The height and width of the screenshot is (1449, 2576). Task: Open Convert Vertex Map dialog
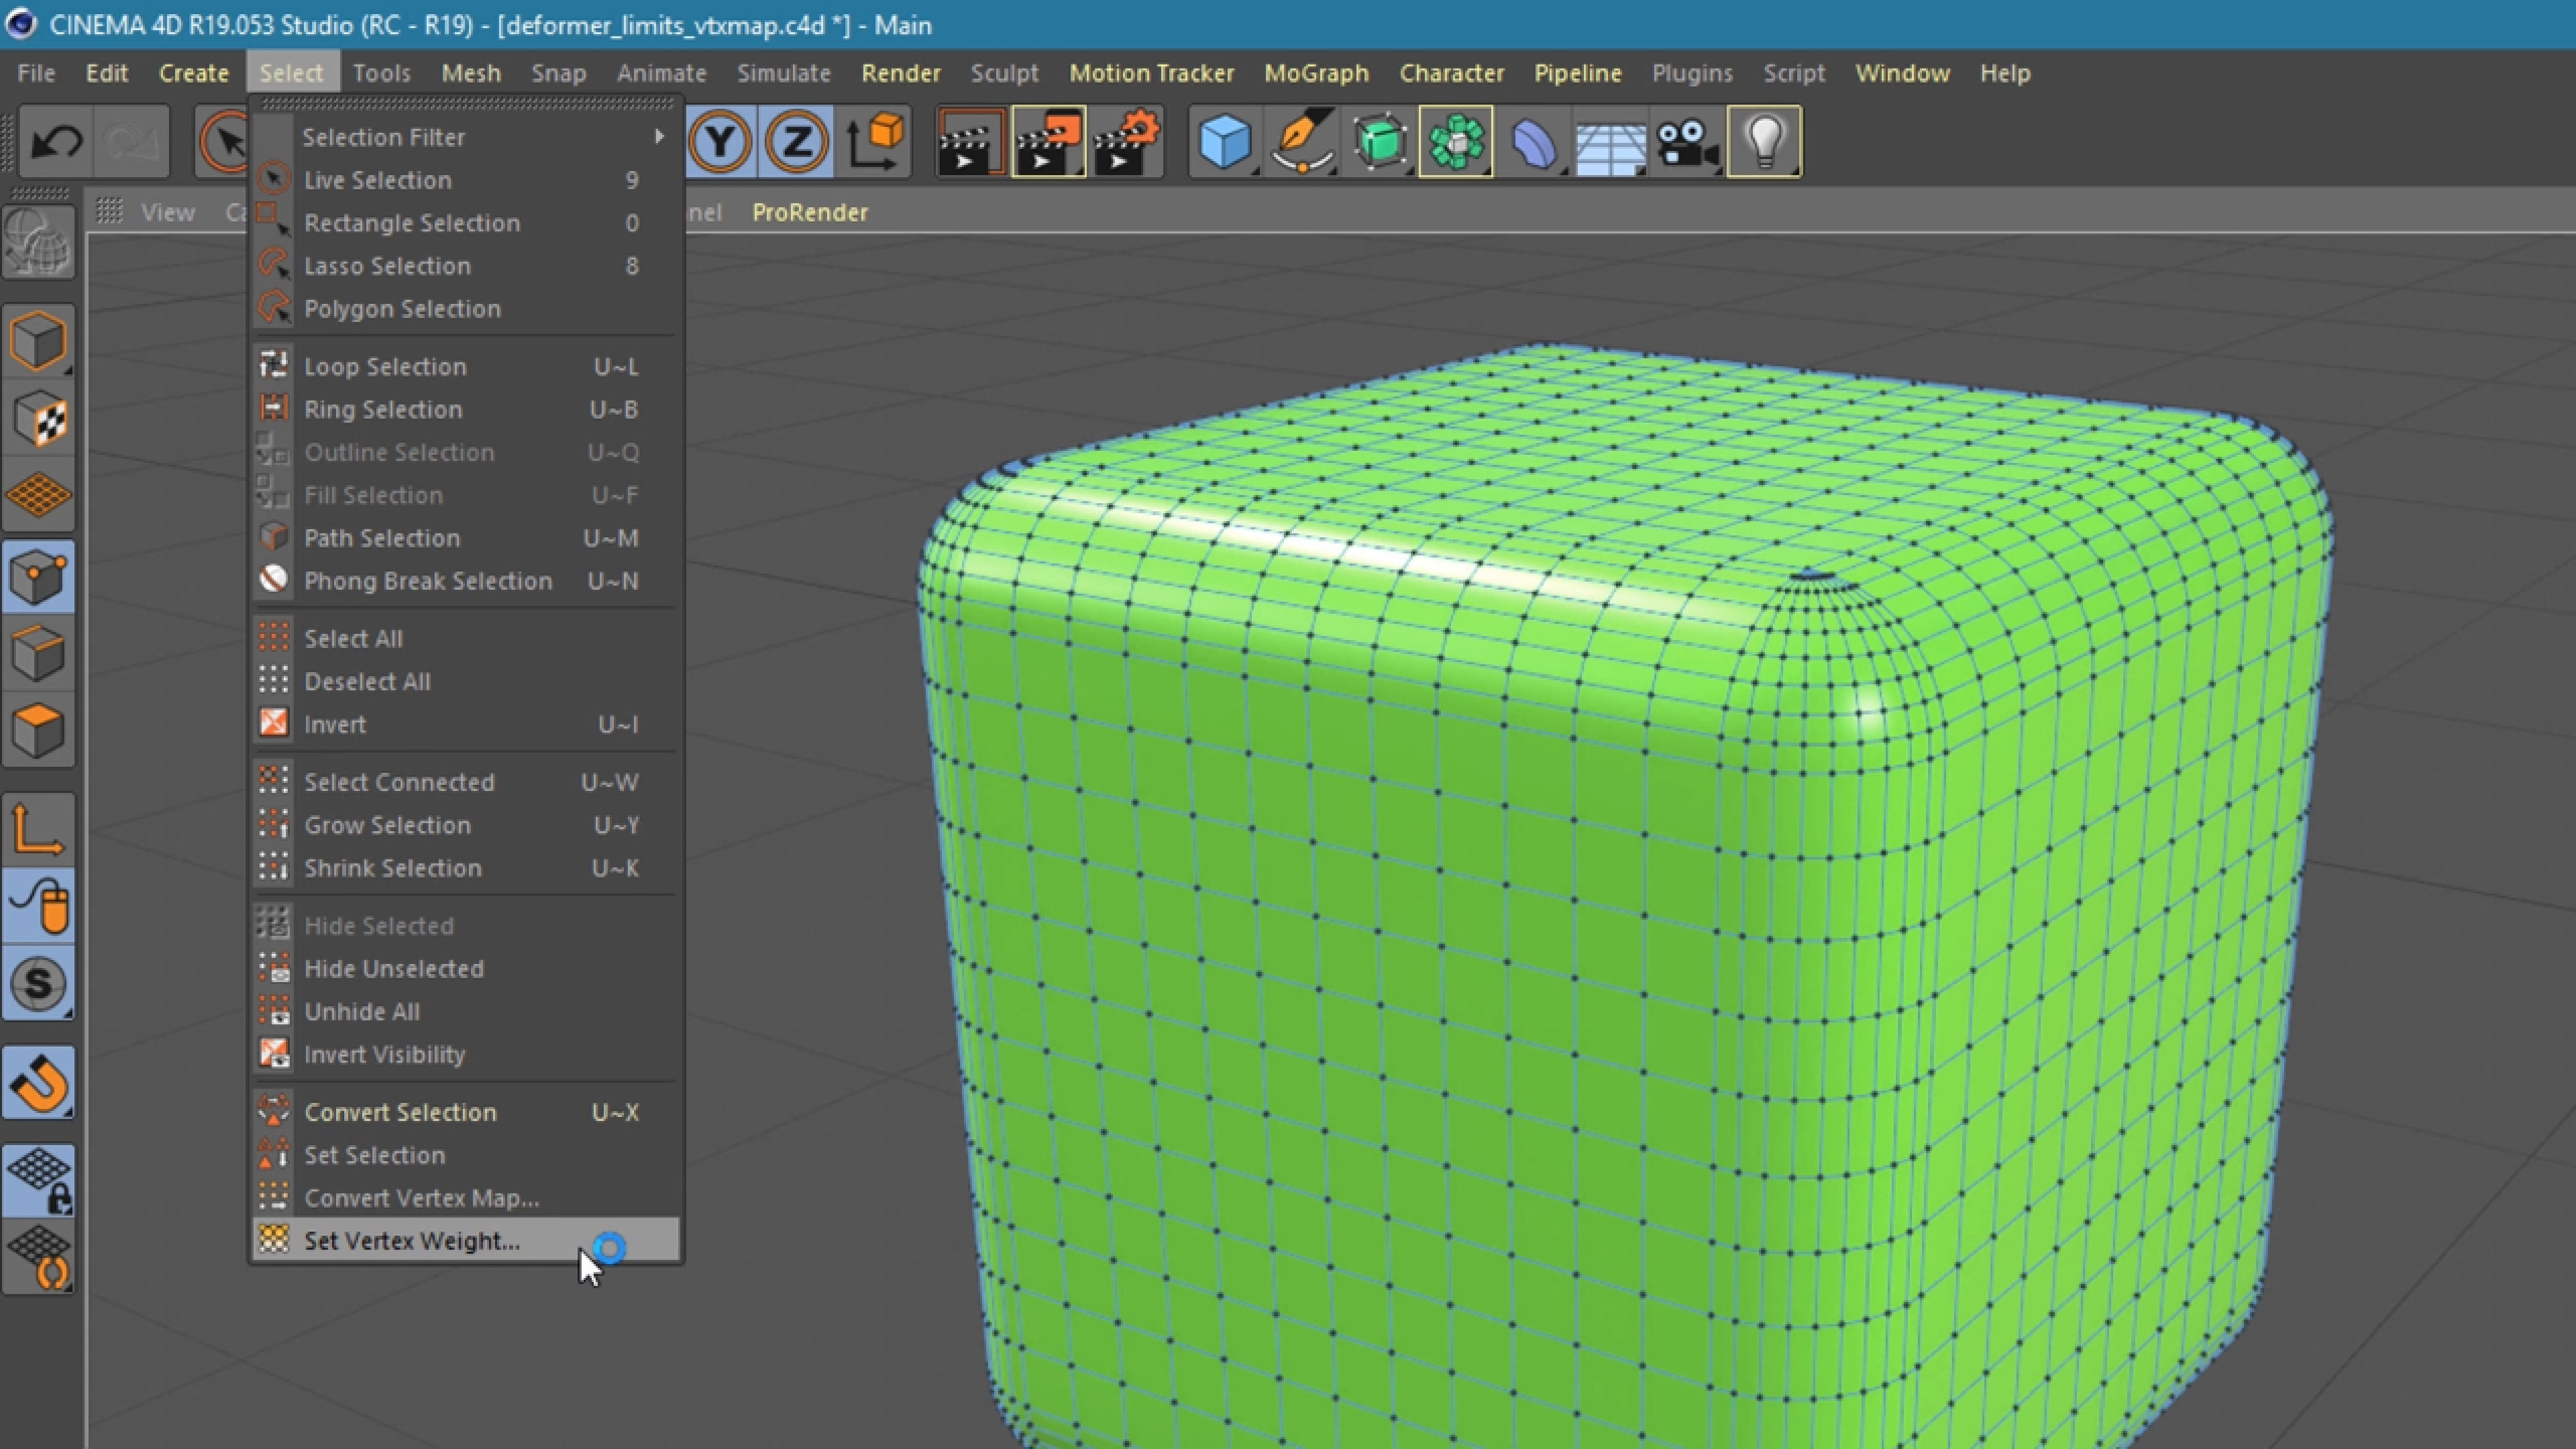click(x=466, y=1198)
